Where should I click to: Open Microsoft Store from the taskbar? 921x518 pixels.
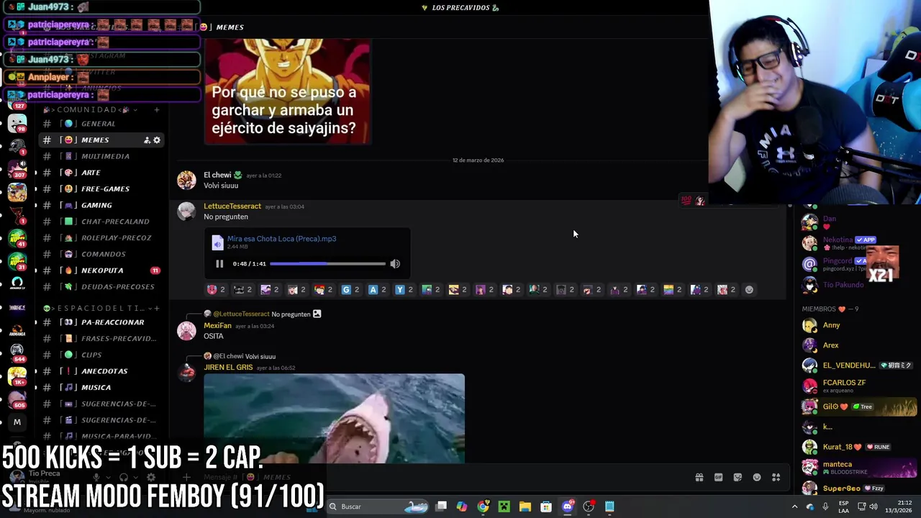click(x=546, y=506)
